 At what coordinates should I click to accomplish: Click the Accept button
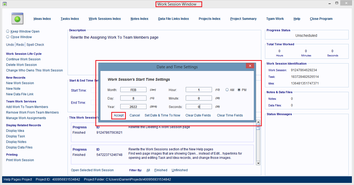118,115
